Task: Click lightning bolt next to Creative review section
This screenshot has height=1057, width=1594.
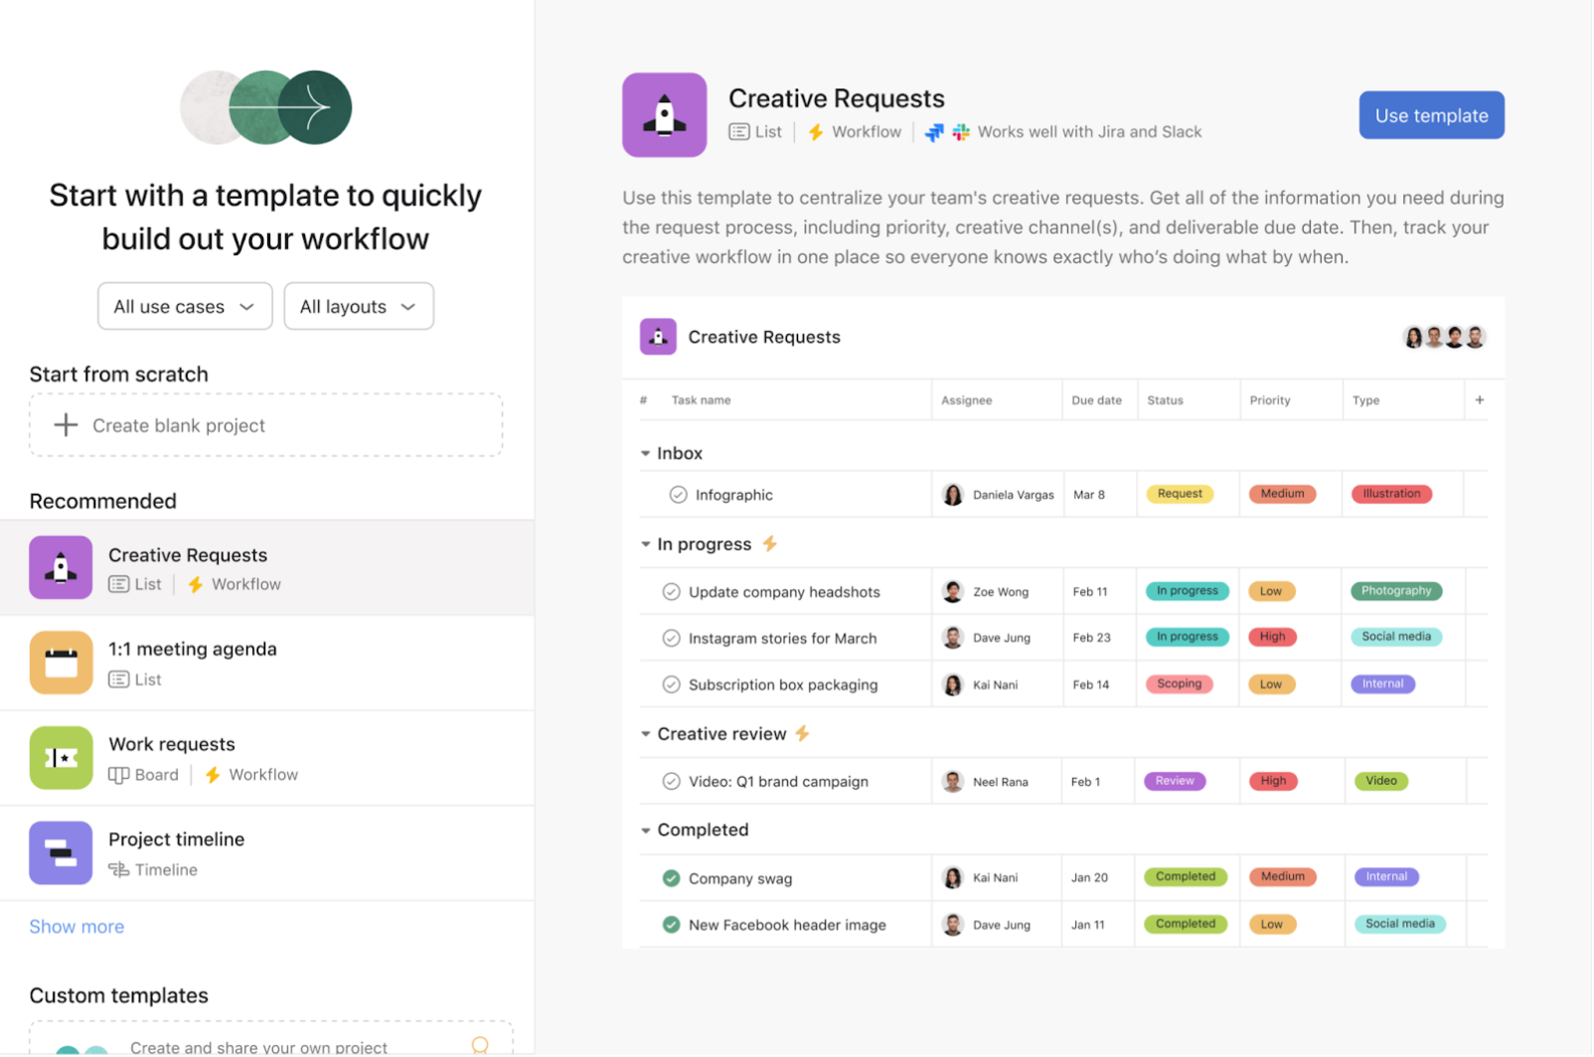Action: tap(803, 734)
